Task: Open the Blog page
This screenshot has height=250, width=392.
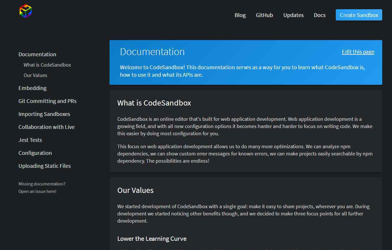Action: tap(240, 15)
